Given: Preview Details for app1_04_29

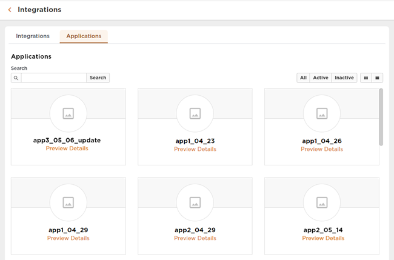Looking at the screenshot, I should (68, 238).
